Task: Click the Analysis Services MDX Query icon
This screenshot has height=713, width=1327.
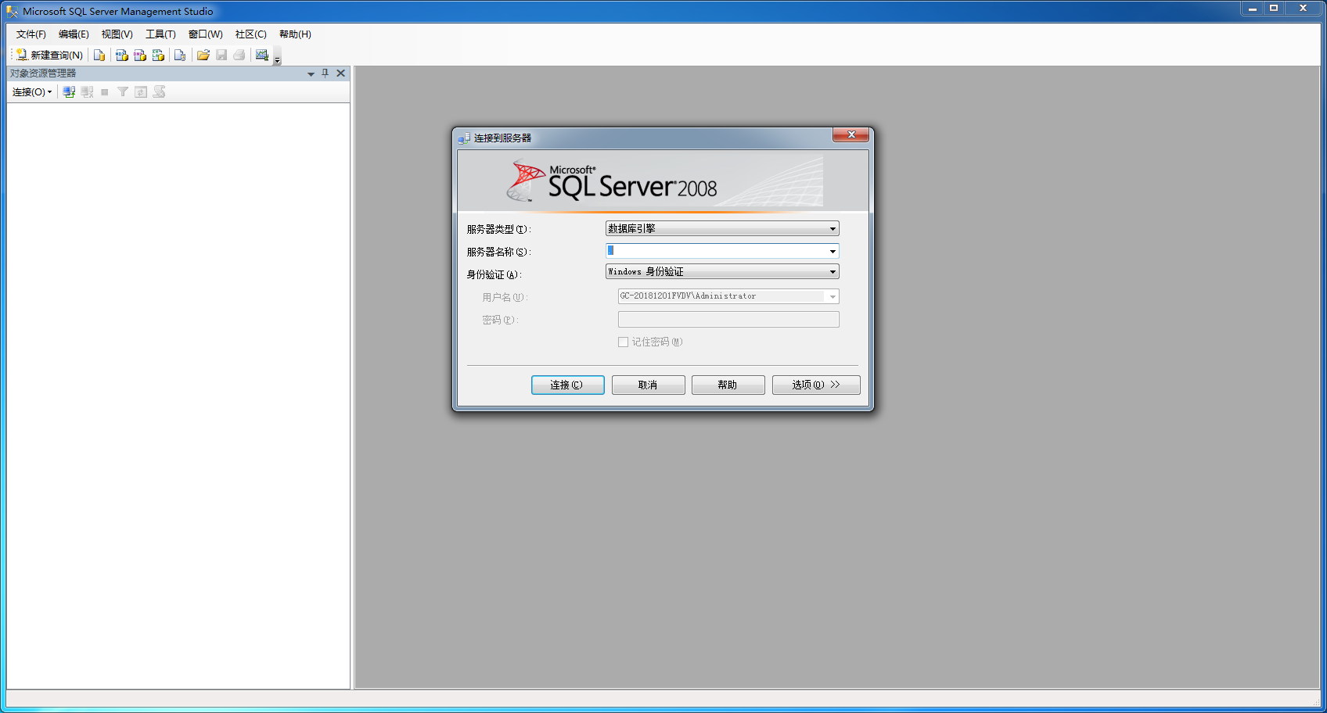Action: tap(121, 55)
